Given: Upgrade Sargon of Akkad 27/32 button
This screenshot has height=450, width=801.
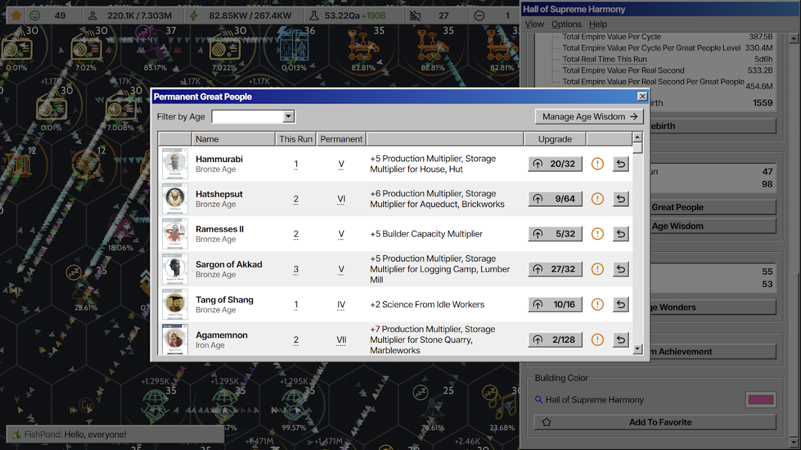Looking at the screenshot, I should click(555, 269).
